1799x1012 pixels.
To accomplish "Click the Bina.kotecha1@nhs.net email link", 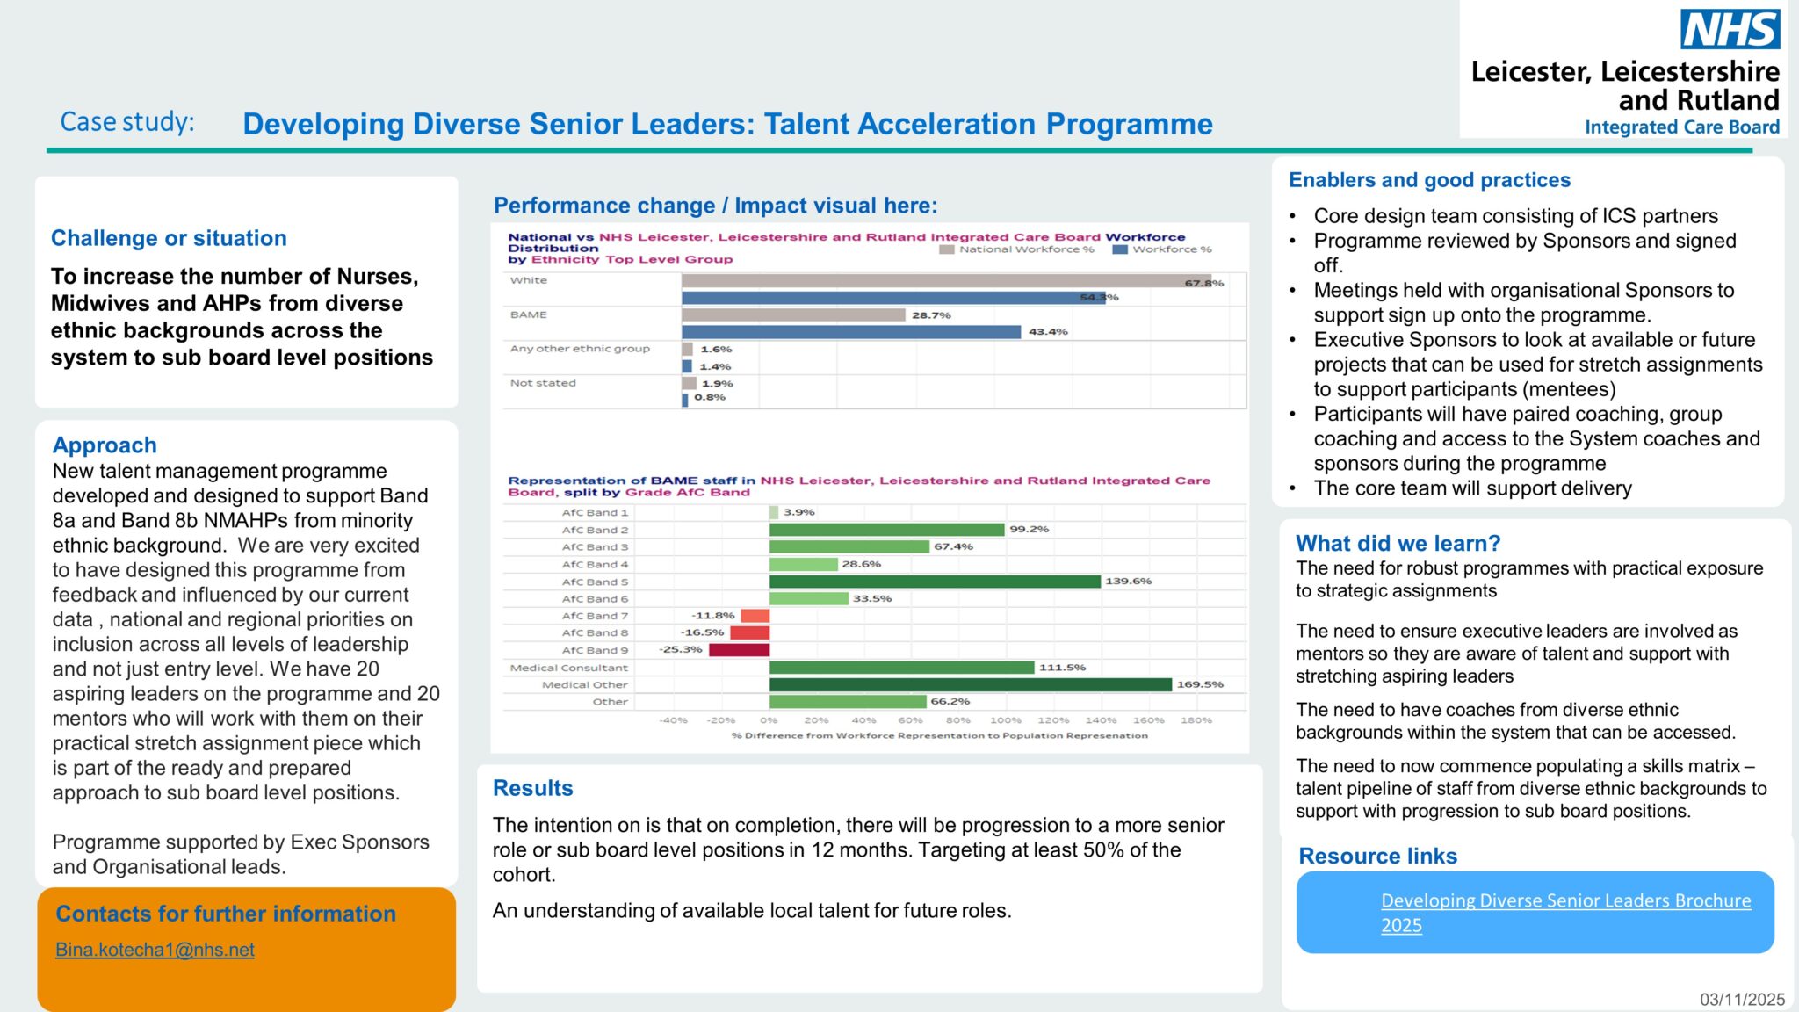I will (155, 950).
